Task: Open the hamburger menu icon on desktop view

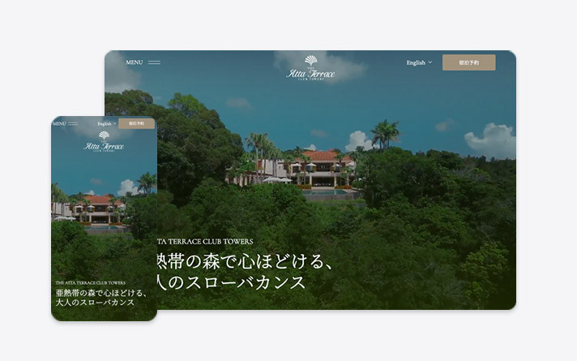Action: tap(154, 62)
